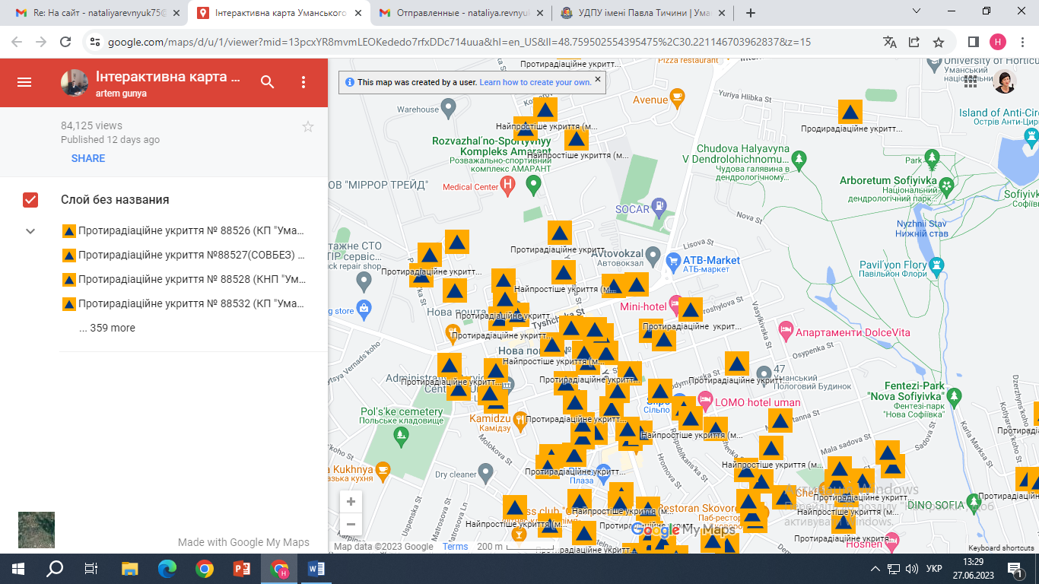
Task: Click the SOCAR gas station marker
Action: pyautogui.click(x=659, y=206)
